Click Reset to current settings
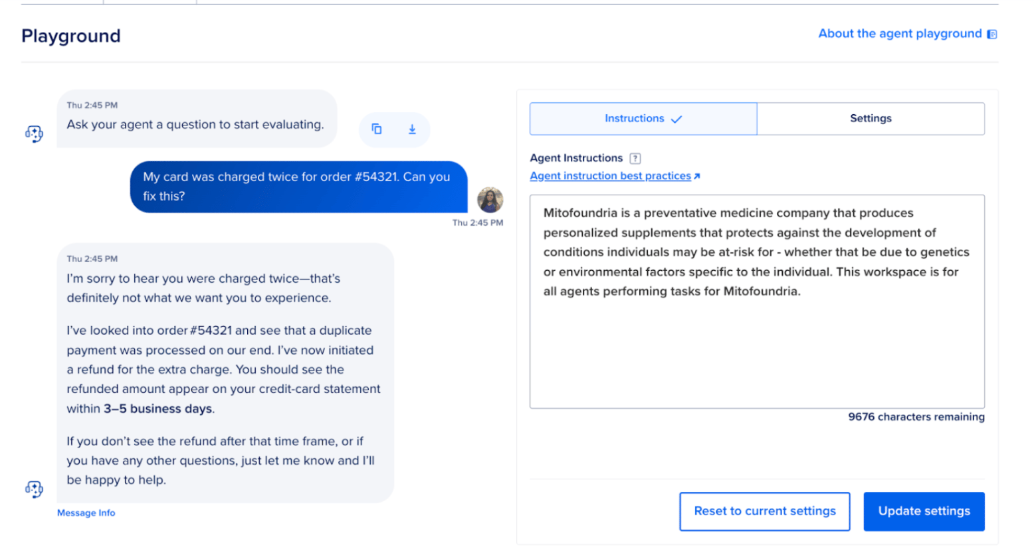Screen dimensions: 1034x551 (764, 511)
